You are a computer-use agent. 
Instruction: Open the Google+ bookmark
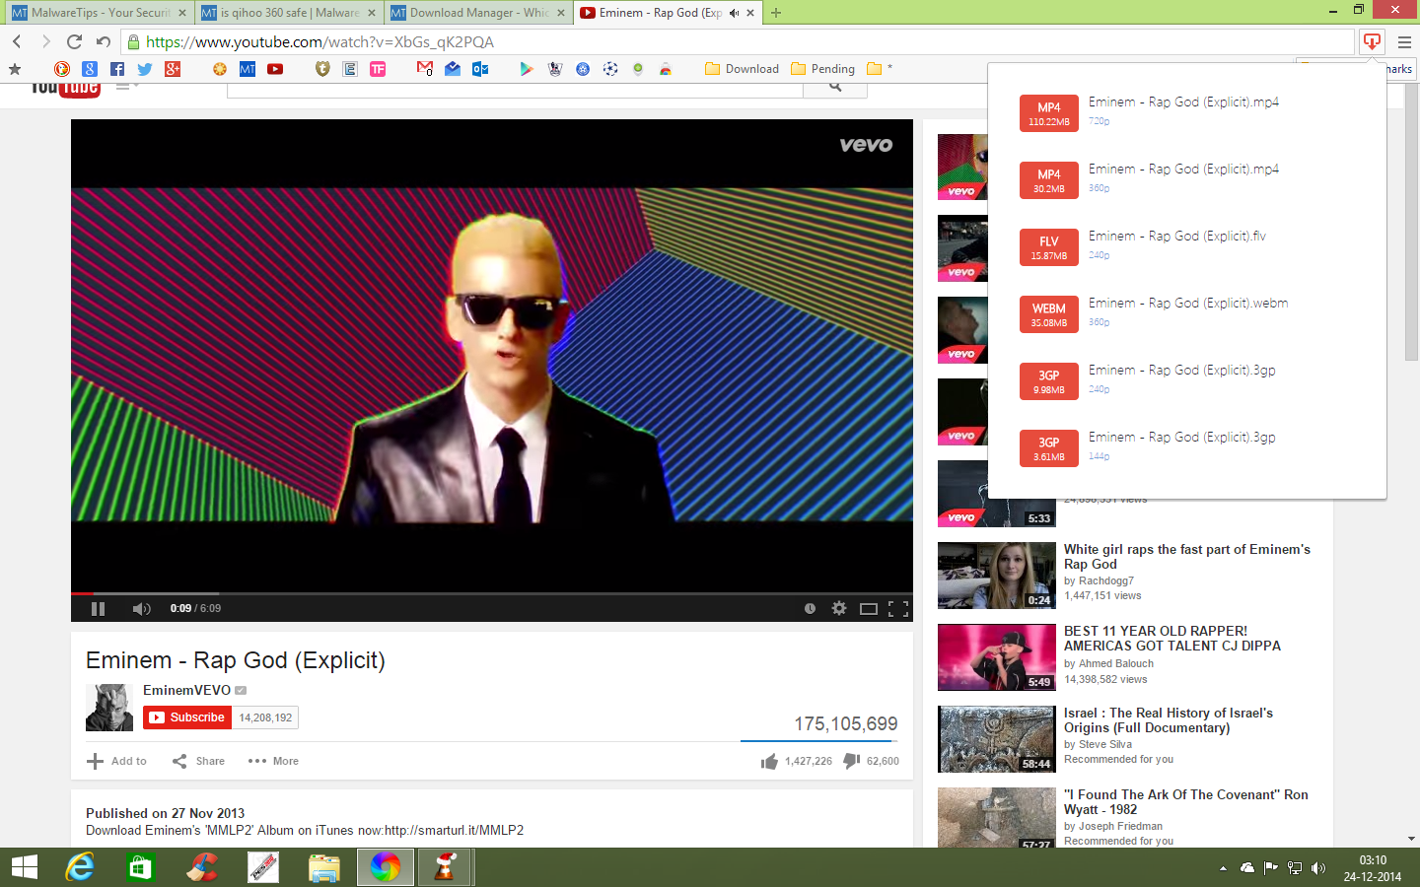coord(173,69)
